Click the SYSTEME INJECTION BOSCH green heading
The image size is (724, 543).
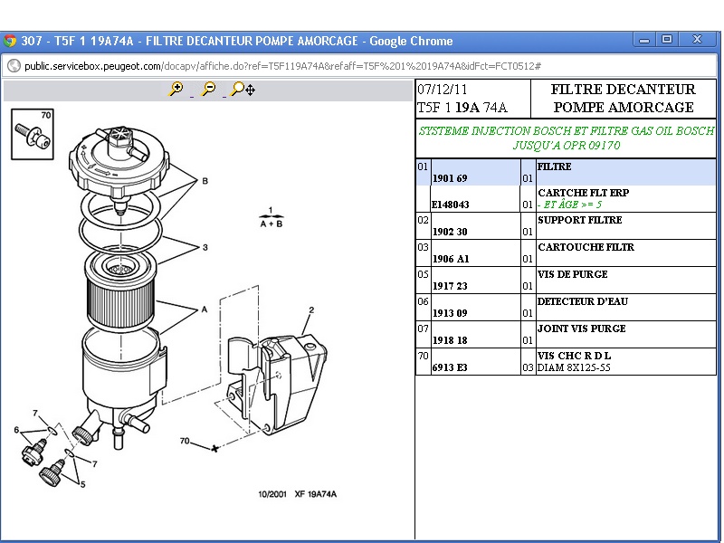point(567,131)
